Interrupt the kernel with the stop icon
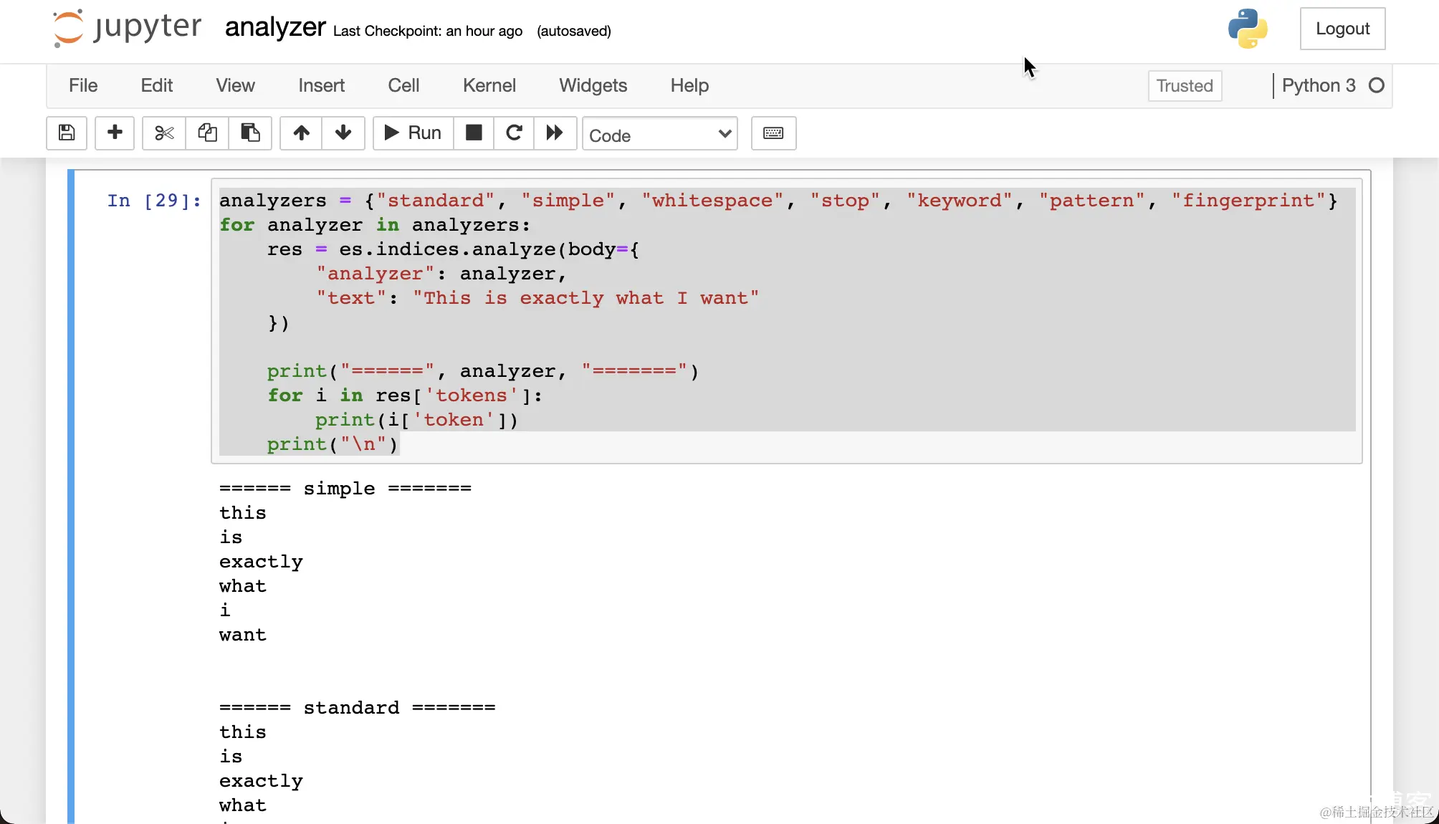The width and height of the screenshot is (1439, 824). (x=474, y=133)
